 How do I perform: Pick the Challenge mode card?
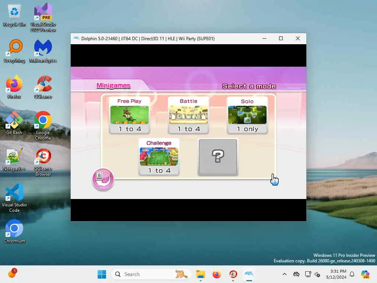click(159, 157)
